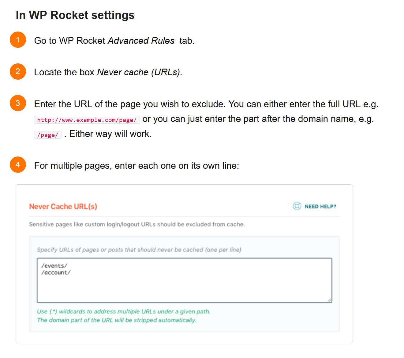Click the http://www.example.com/page/ code snippet
The width and height of the screenshot is (404, 358).
coord(87,120)
